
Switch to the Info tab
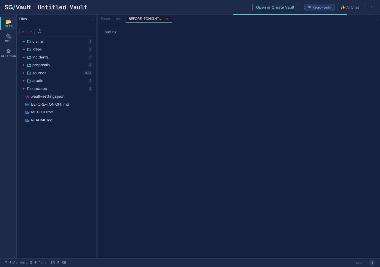pos(119,19)
